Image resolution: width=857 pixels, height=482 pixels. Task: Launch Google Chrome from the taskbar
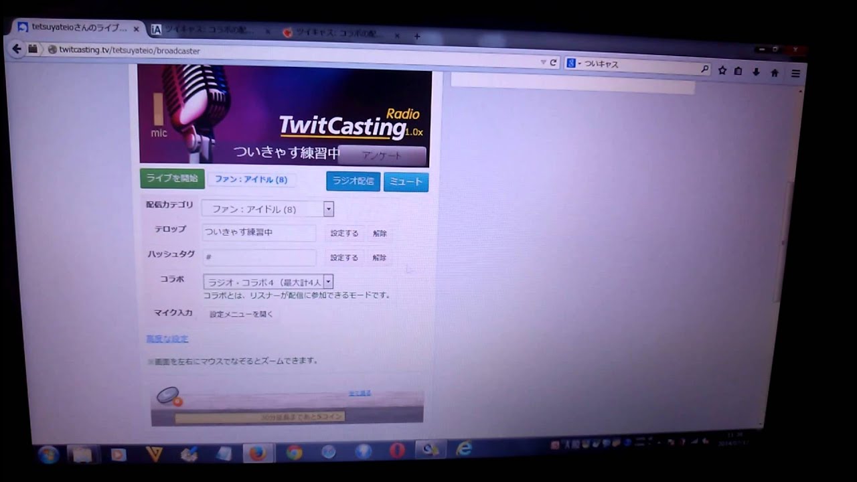(x=294, y=453)
